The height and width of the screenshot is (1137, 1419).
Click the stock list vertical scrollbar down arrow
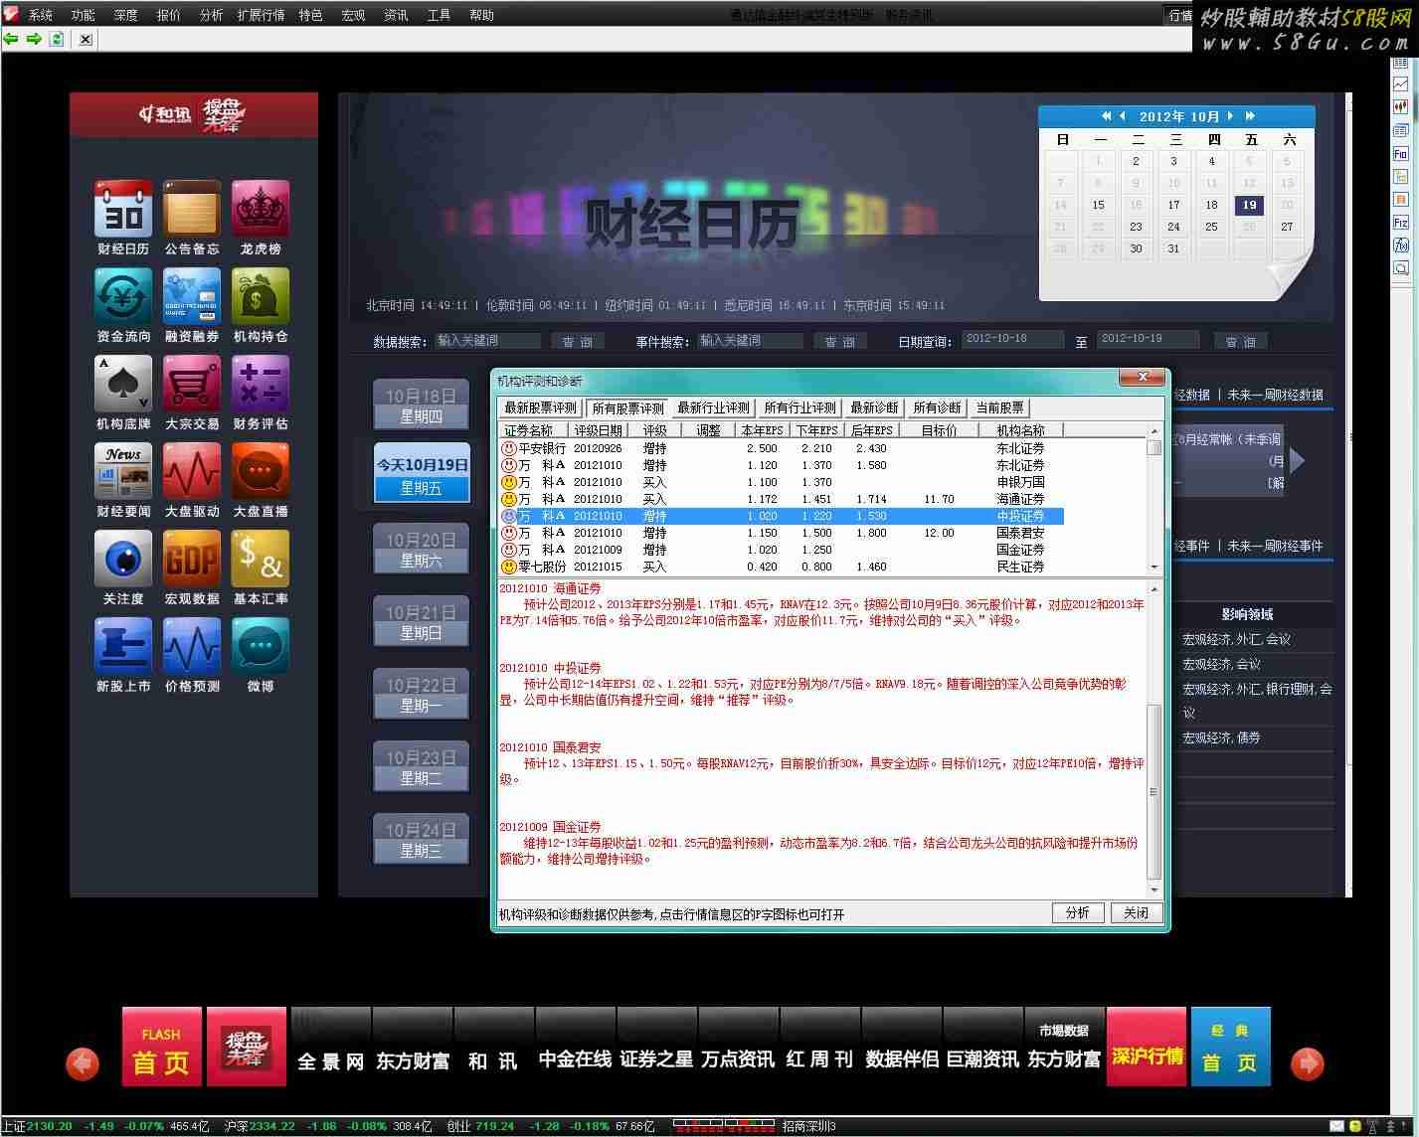tap(1154, 567)
